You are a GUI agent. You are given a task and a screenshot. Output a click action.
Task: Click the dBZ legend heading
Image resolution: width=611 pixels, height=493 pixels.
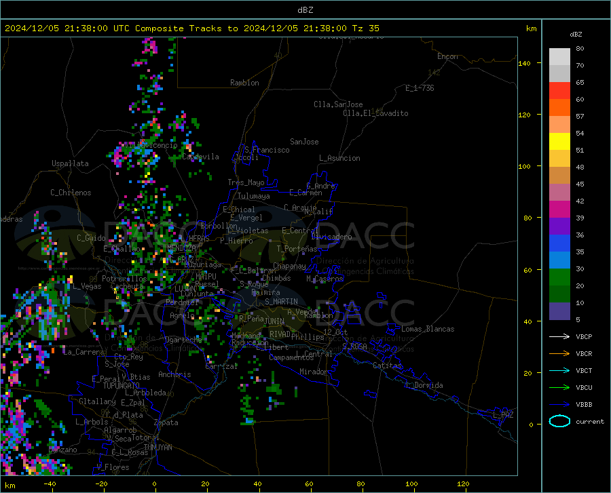[576, 34]
